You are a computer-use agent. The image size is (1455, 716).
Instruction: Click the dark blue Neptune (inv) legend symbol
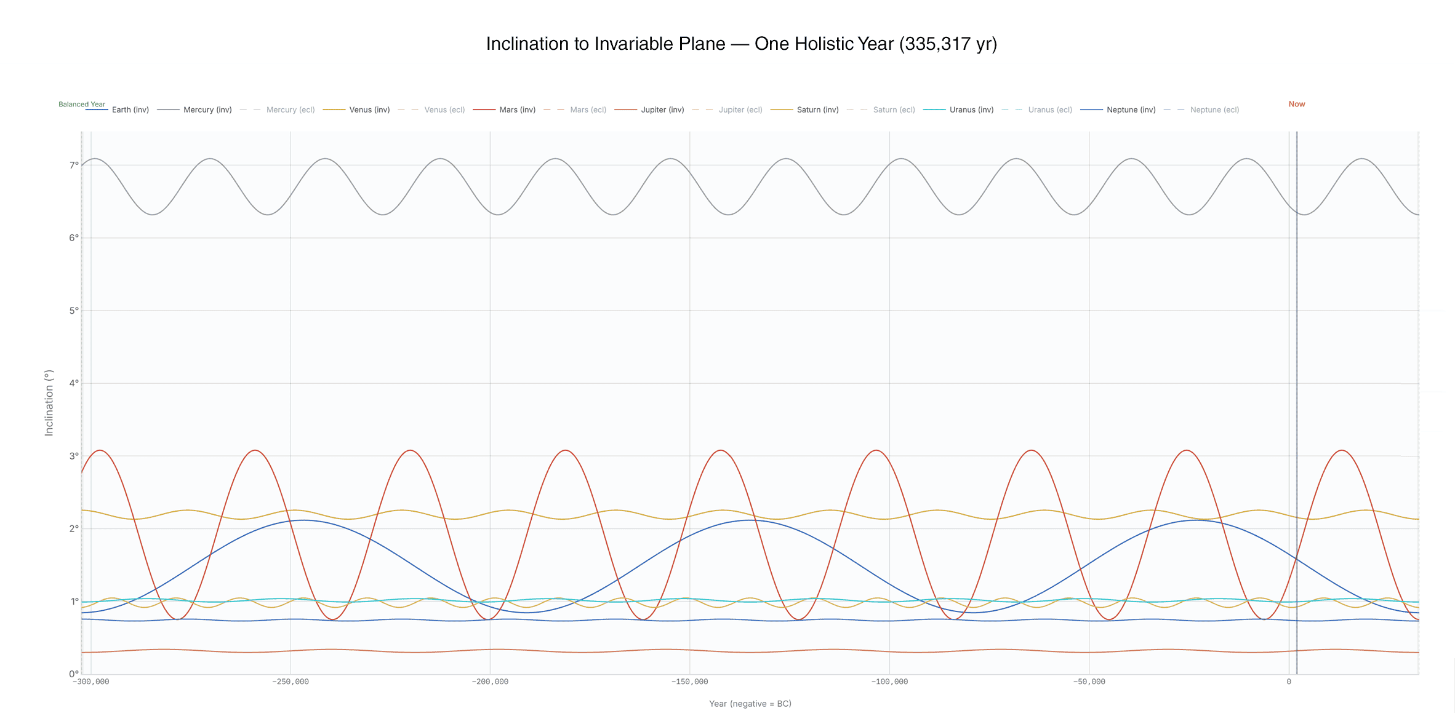click(1092, 109)
